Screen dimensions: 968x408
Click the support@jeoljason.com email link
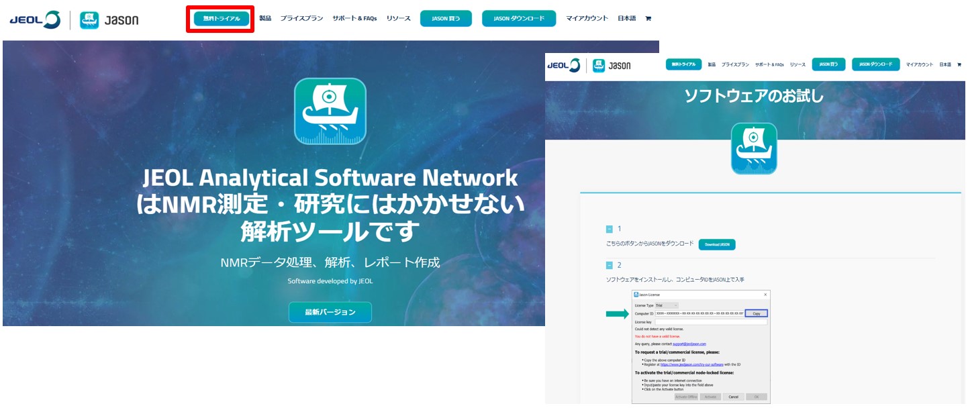point(689,344)
